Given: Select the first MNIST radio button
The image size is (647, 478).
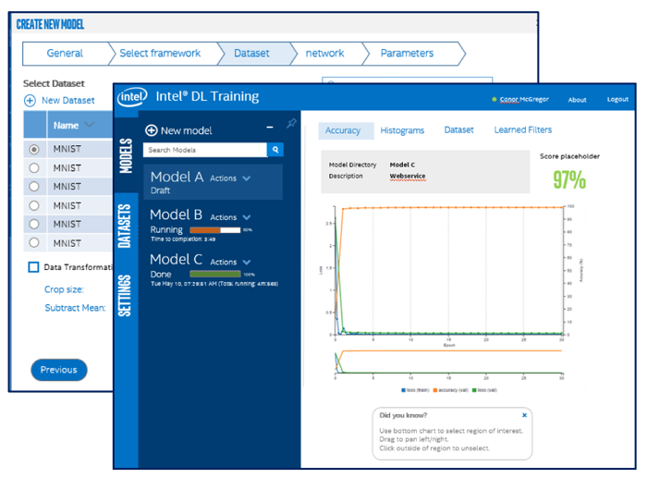Looking at the screenshot, I should [34, 149].
